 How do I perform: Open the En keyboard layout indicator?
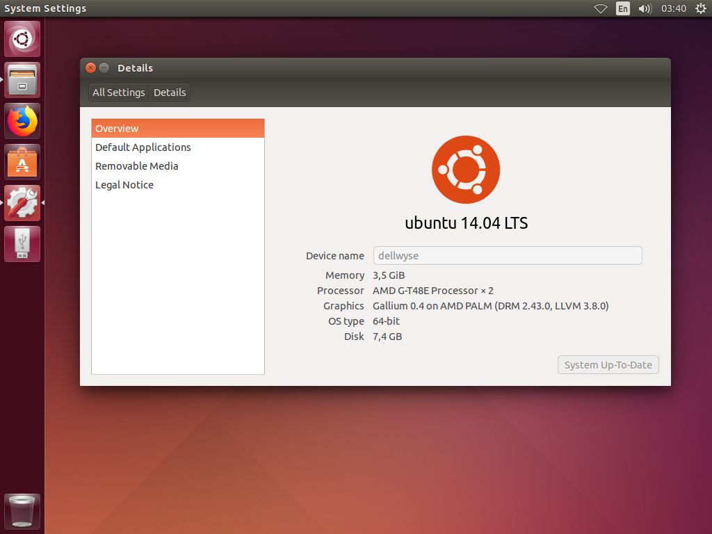click(x=623, y=8)
